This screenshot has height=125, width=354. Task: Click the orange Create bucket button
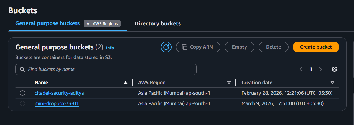coord(316,47)
